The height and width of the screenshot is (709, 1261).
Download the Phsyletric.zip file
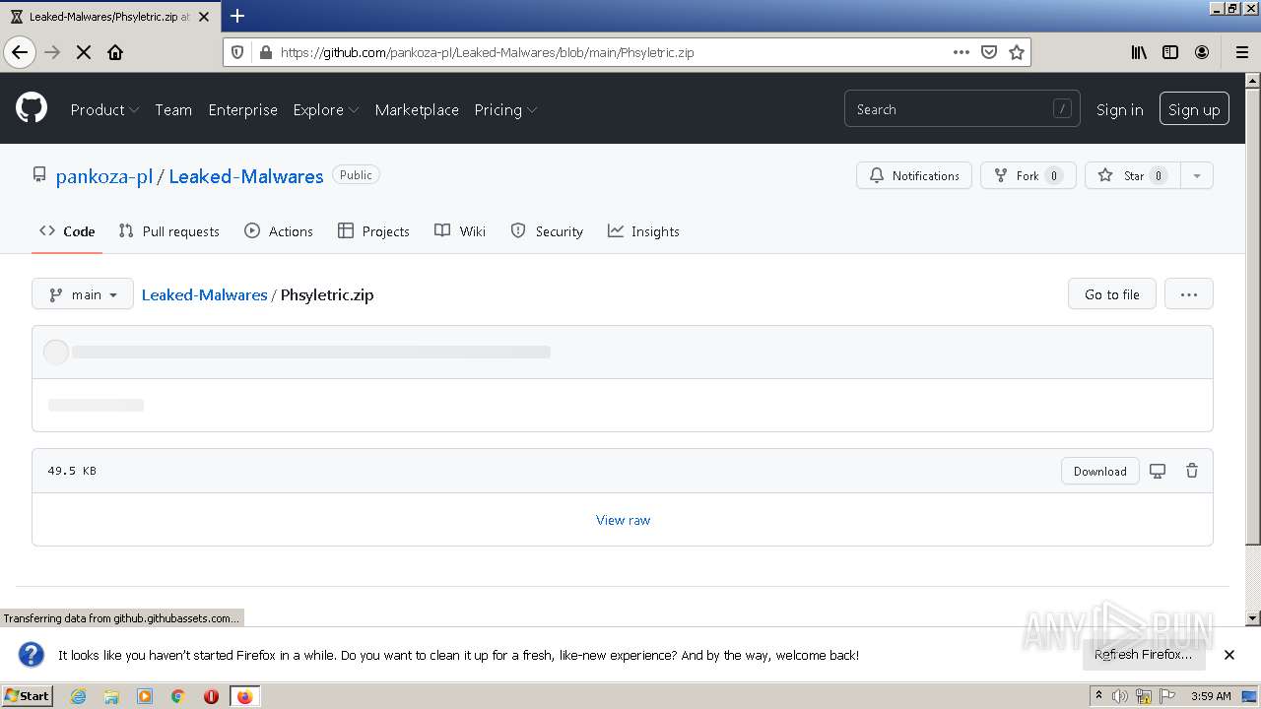pyautogui.click(x=1099, y=471)
